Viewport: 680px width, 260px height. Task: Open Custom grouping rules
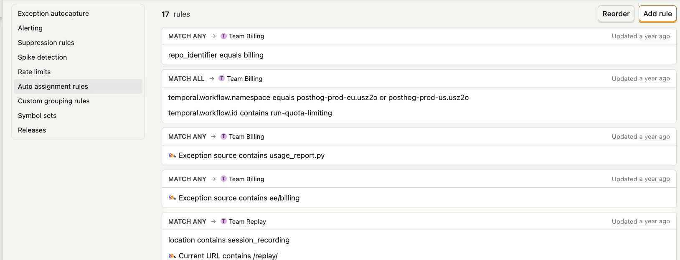(78, 101)
